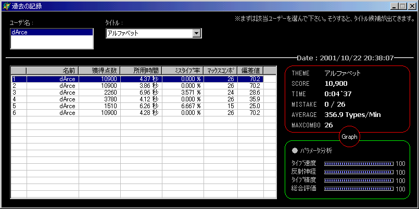Sort by the マックスコンボ column header

220,70
